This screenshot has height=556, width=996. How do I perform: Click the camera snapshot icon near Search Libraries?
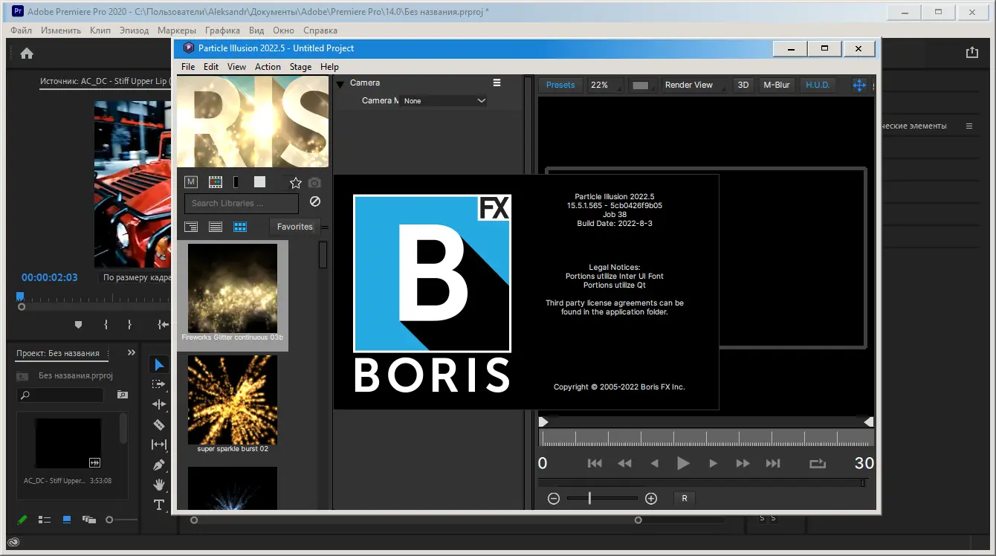tap(314, 182)
